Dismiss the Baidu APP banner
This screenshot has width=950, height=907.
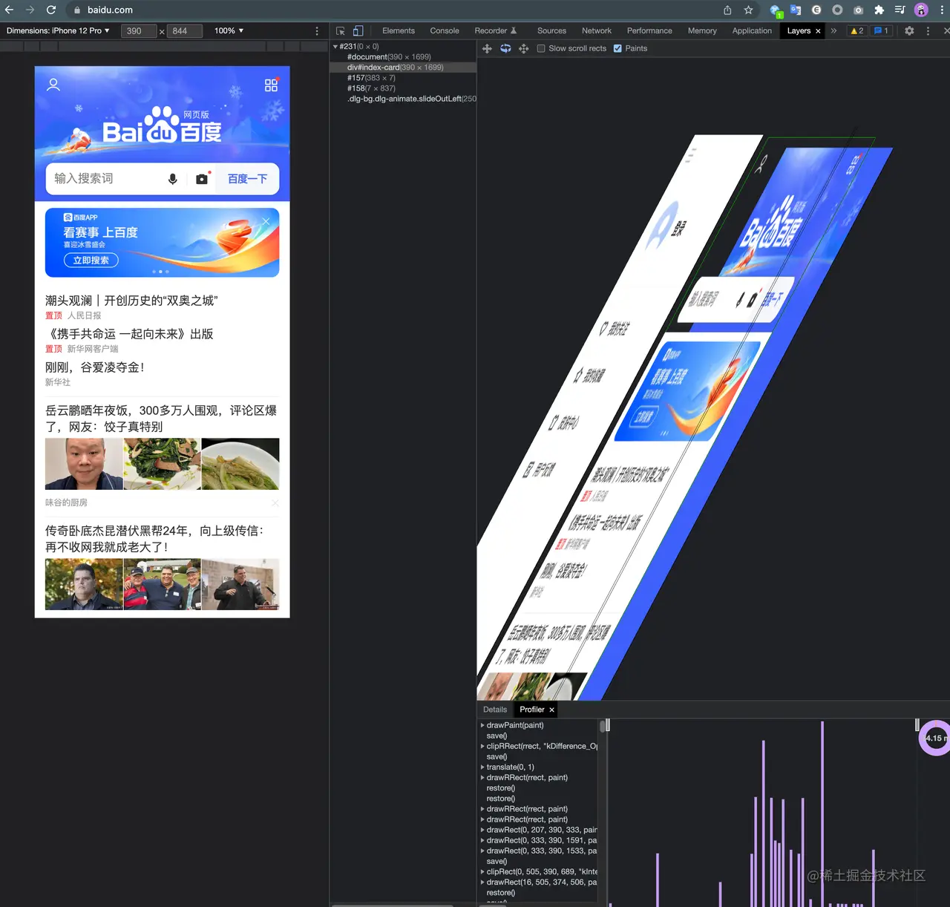click(x=266, y=221)
